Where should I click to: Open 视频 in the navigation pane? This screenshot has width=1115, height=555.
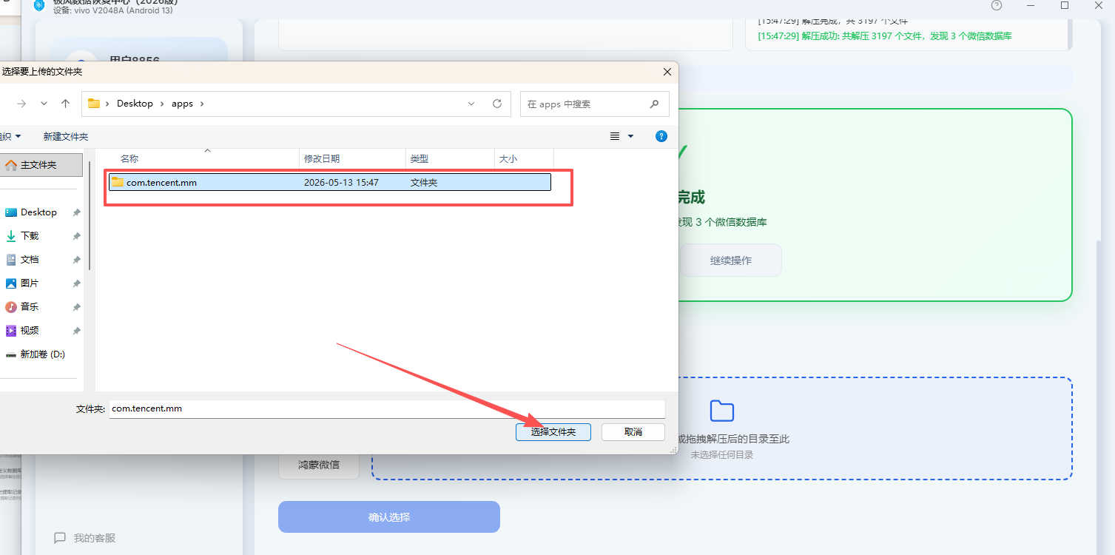tap(30, 331)
